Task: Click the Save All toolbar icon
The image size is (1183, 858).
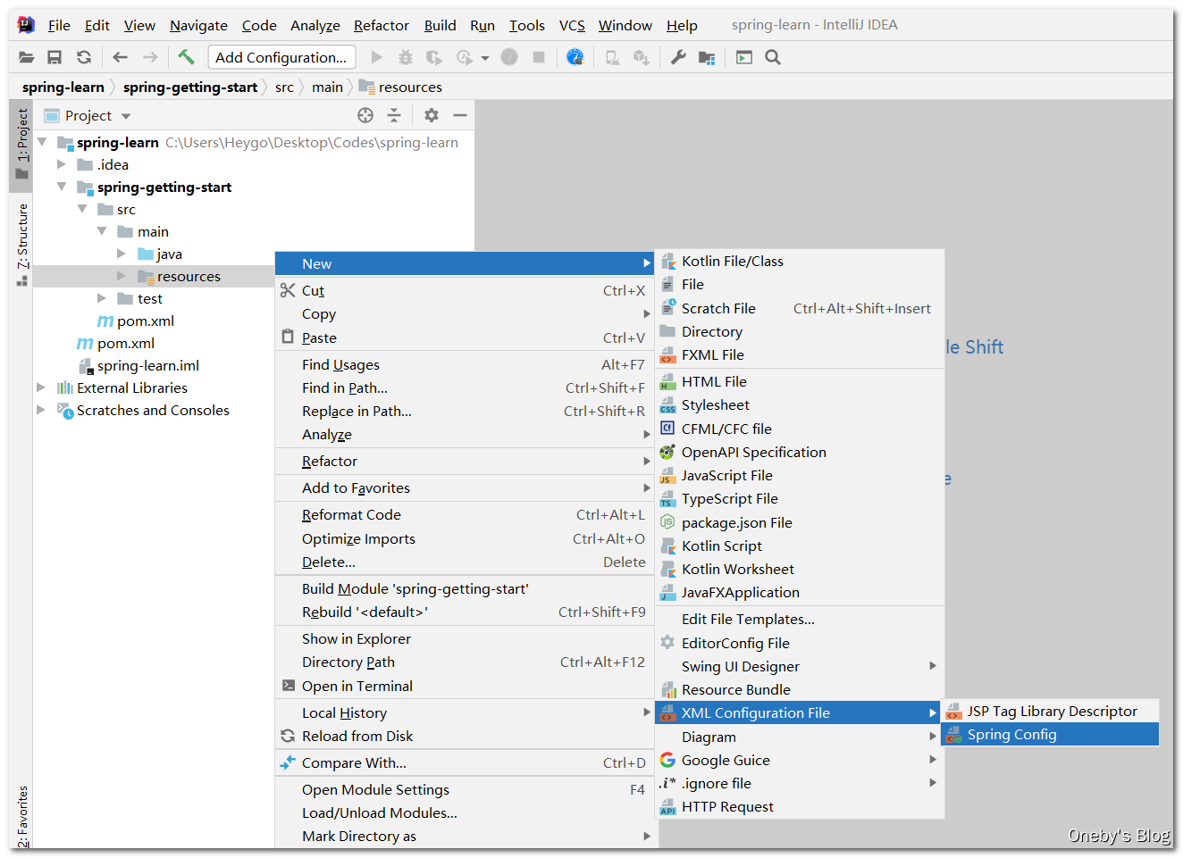Action: coord(55,57)
